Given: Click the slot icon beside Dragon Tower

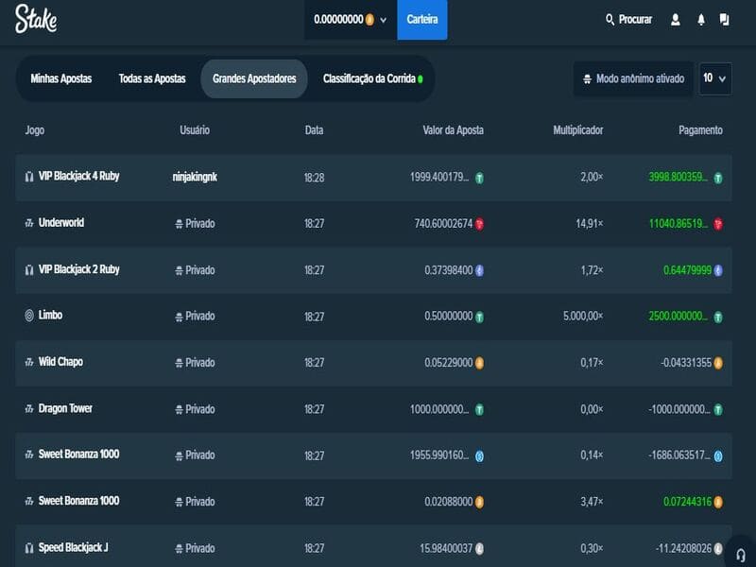Looking at the screenshot, I should [x=29, y=409].
